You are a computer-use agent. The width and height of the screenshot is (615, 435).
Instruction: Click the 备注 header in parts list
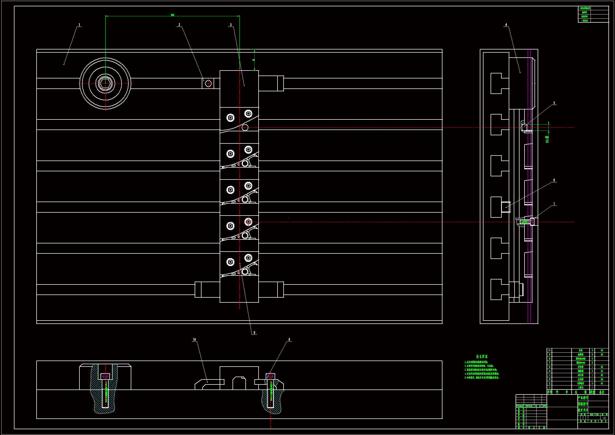pyautogui.click(x=602, y=392)
